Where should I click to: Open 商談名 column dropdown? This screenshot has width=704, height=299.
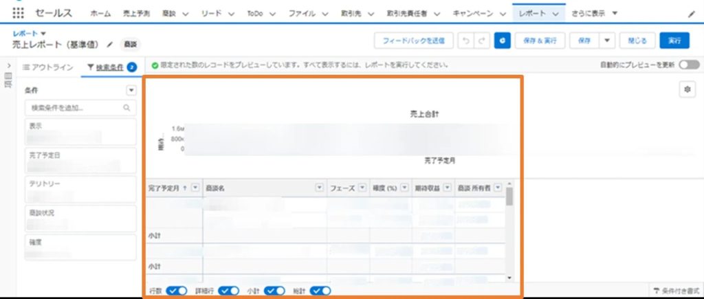[320, 188]
